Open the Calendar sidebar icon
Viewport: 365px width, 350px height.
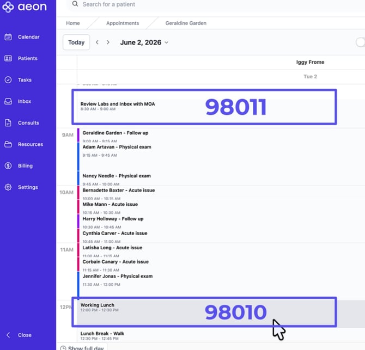(x=8, y=37)
